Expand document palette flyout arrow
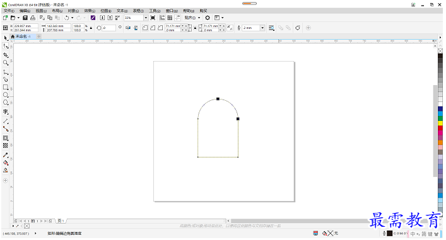The image size is (446, 240). 13,226
